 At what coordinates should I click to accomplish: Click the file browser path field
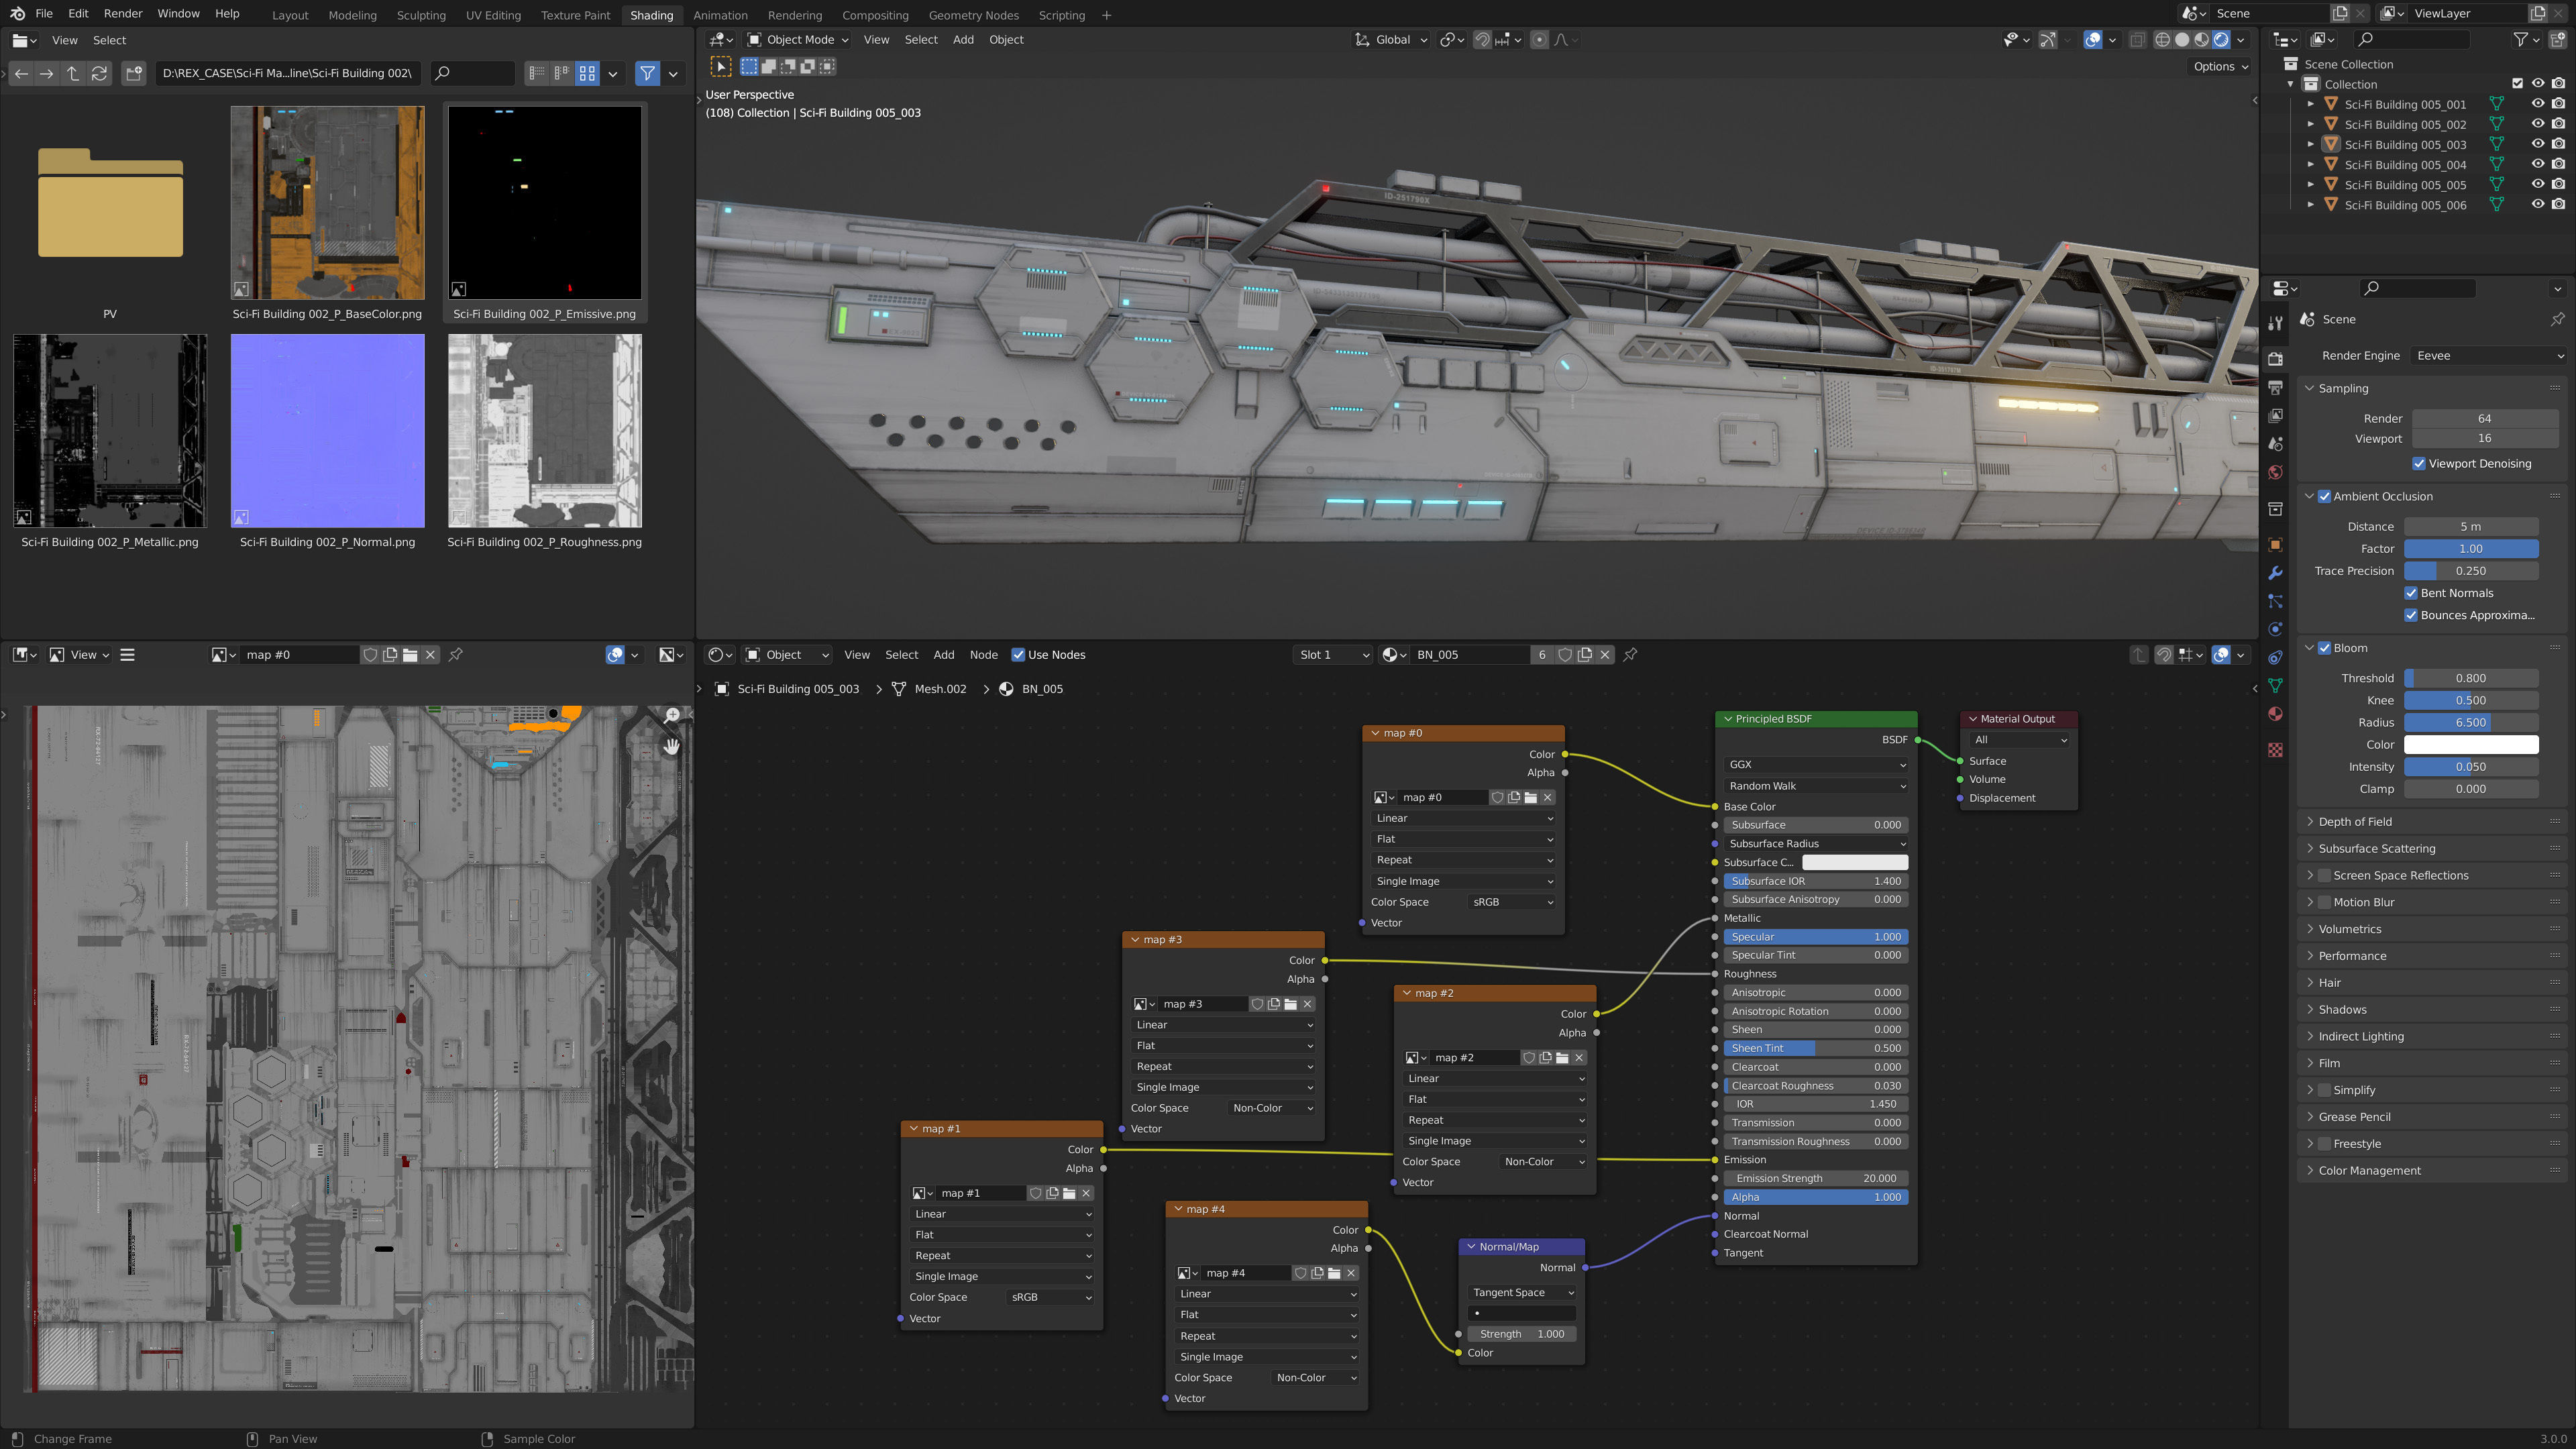coord(288,73)
